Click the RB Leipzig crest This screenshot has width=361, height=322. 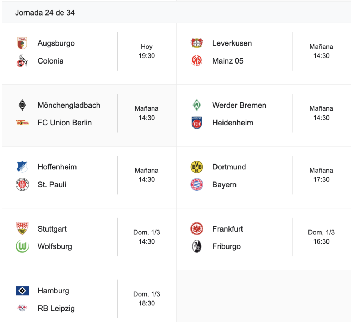(22, 308)
